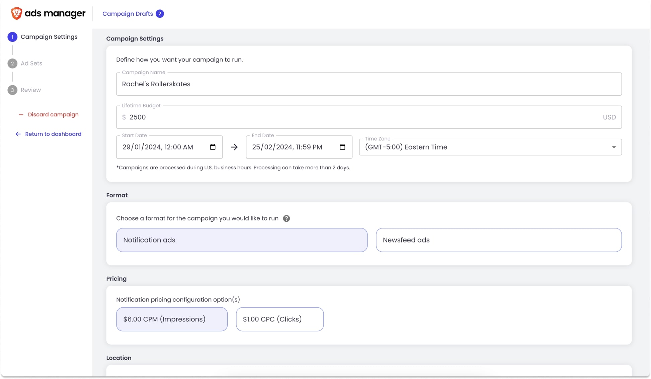Expand the Time Zone dropdown arrow
Image resolution: width=651 pixels, height=379 pixels.
(x=614, y=147)
